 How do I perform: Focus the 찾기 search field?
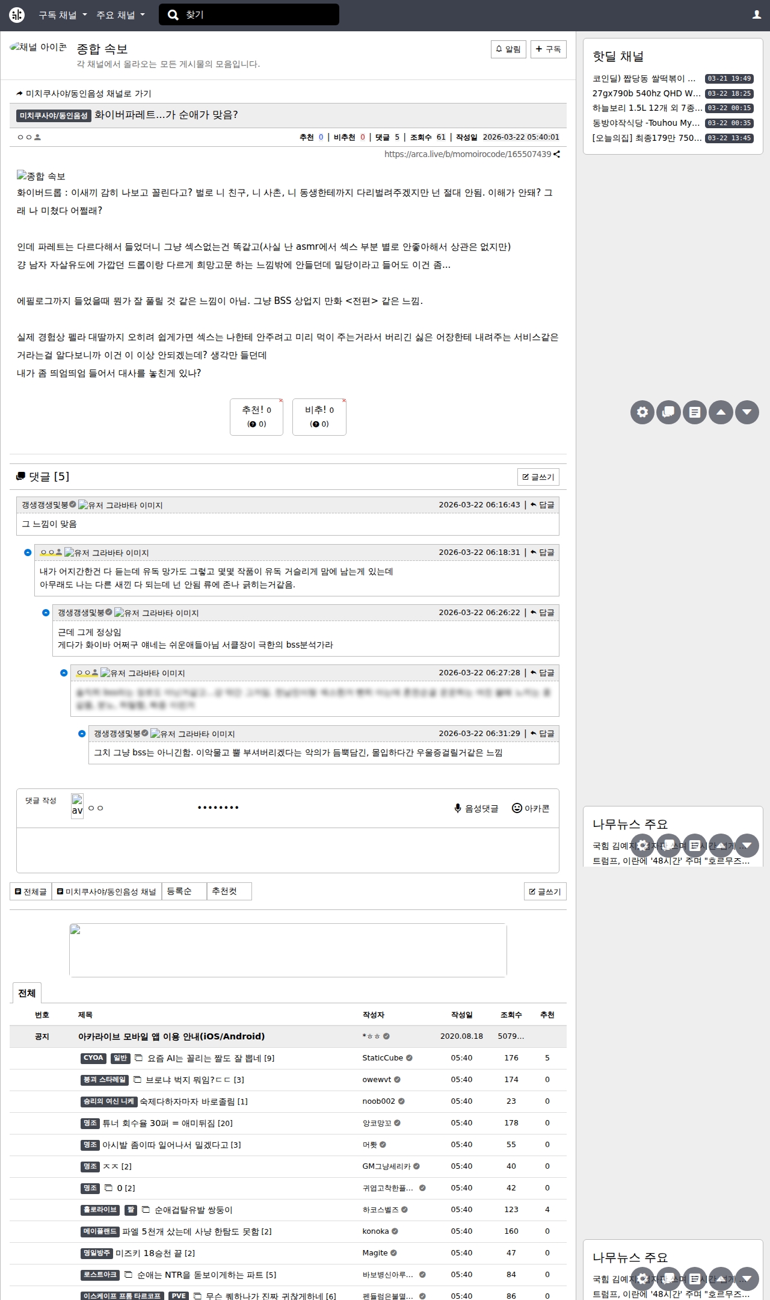249,15
